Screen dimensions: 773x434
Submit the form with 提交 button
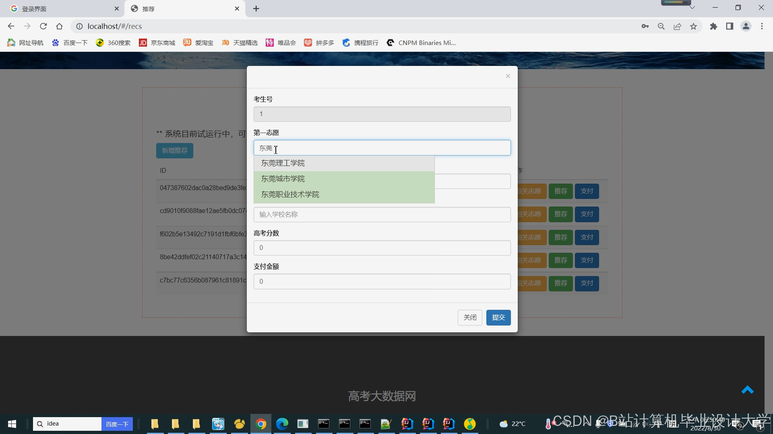pos(498,317)
